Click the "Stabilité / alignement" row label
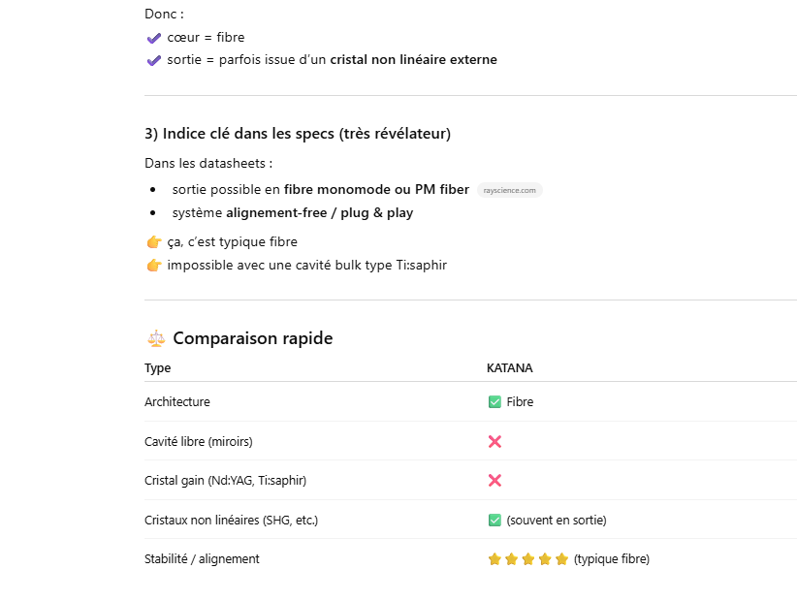The width and height of the screenshot is (797, 601). (x=202, y=559)
